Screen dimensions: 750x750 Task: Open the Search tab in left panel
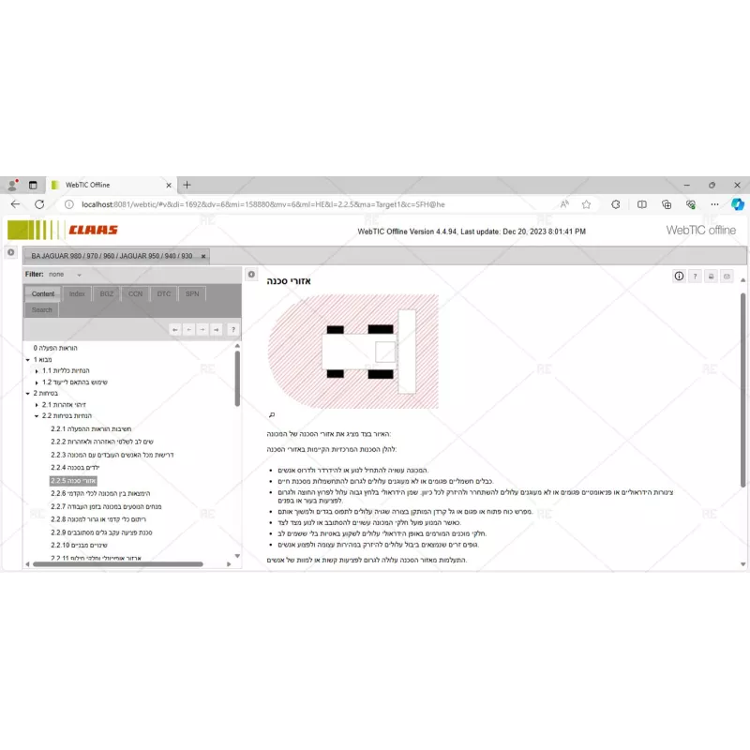(x=41, y=309)
